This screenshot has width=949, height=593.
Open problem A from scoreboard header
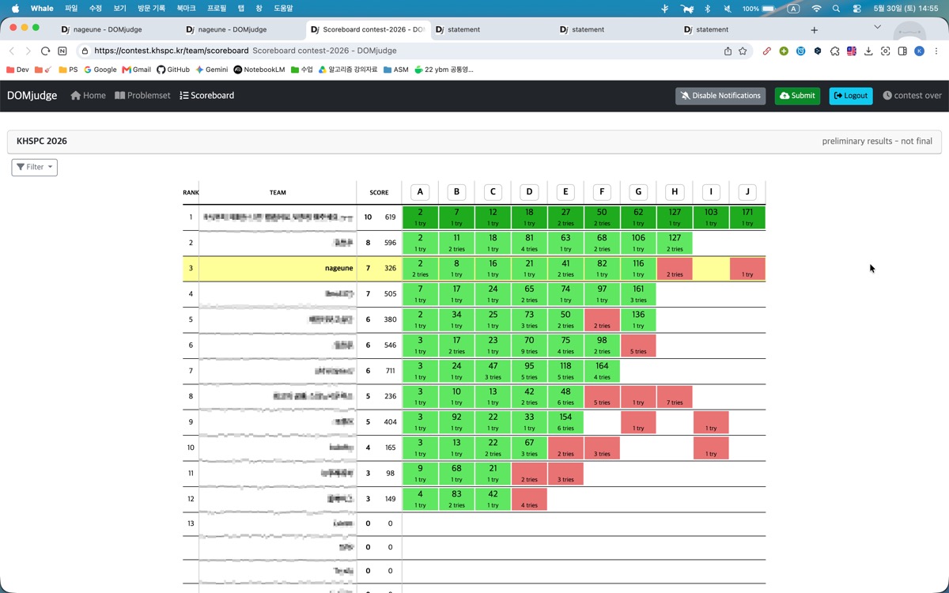pyautogui.click(x=420, y=192)
